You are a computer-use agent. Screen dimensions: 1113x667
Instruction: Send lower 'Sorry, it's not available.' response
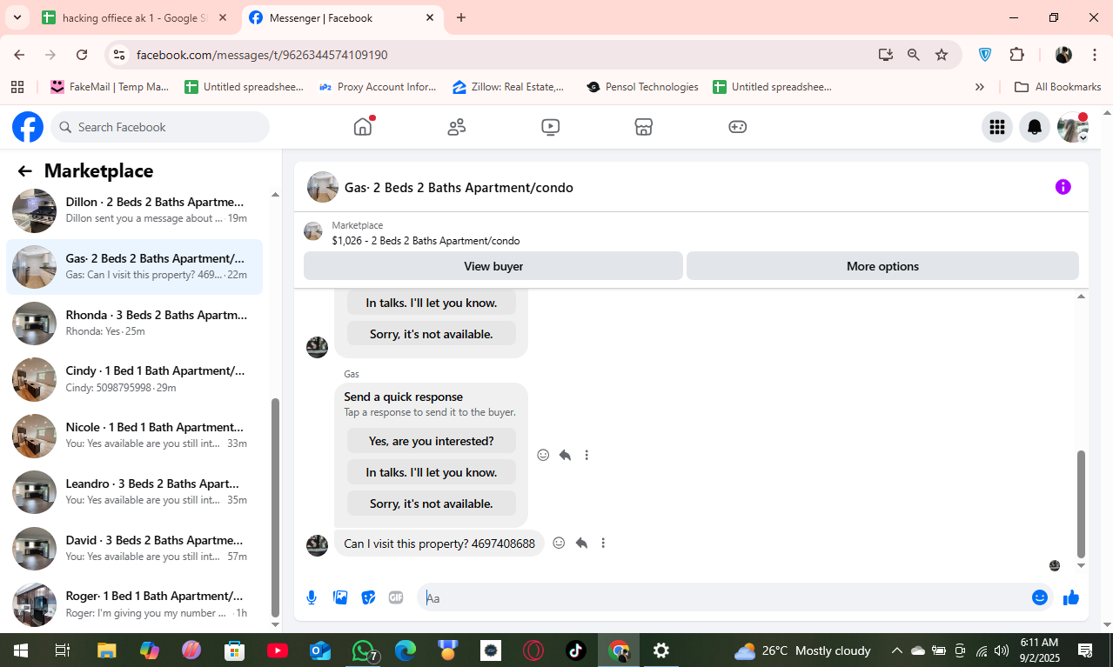[432, 504]
